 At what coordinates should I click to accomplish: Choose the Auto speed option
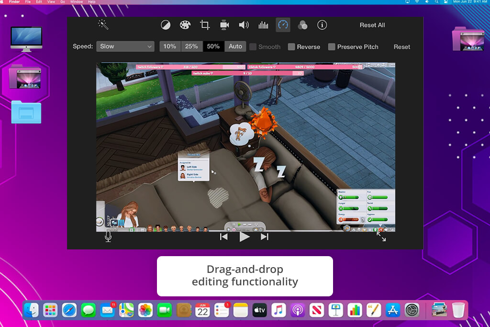tap(235, 46)
